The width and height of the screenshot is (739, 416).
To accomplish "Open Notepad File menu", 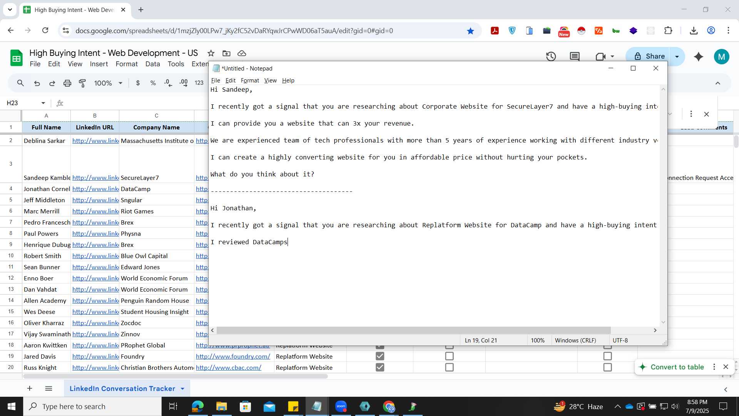I will 216,81.
